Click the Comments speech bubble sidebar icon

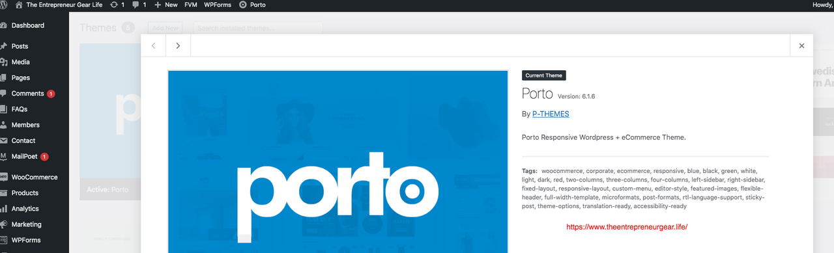pyautogui.click(x=4, y=94)
